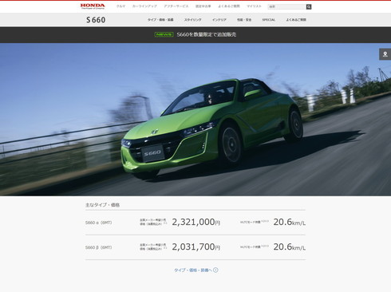Open the 認定中古車 menu item
Image resolution: width=391 pixels, height=292 pixels.
(203, 6)
